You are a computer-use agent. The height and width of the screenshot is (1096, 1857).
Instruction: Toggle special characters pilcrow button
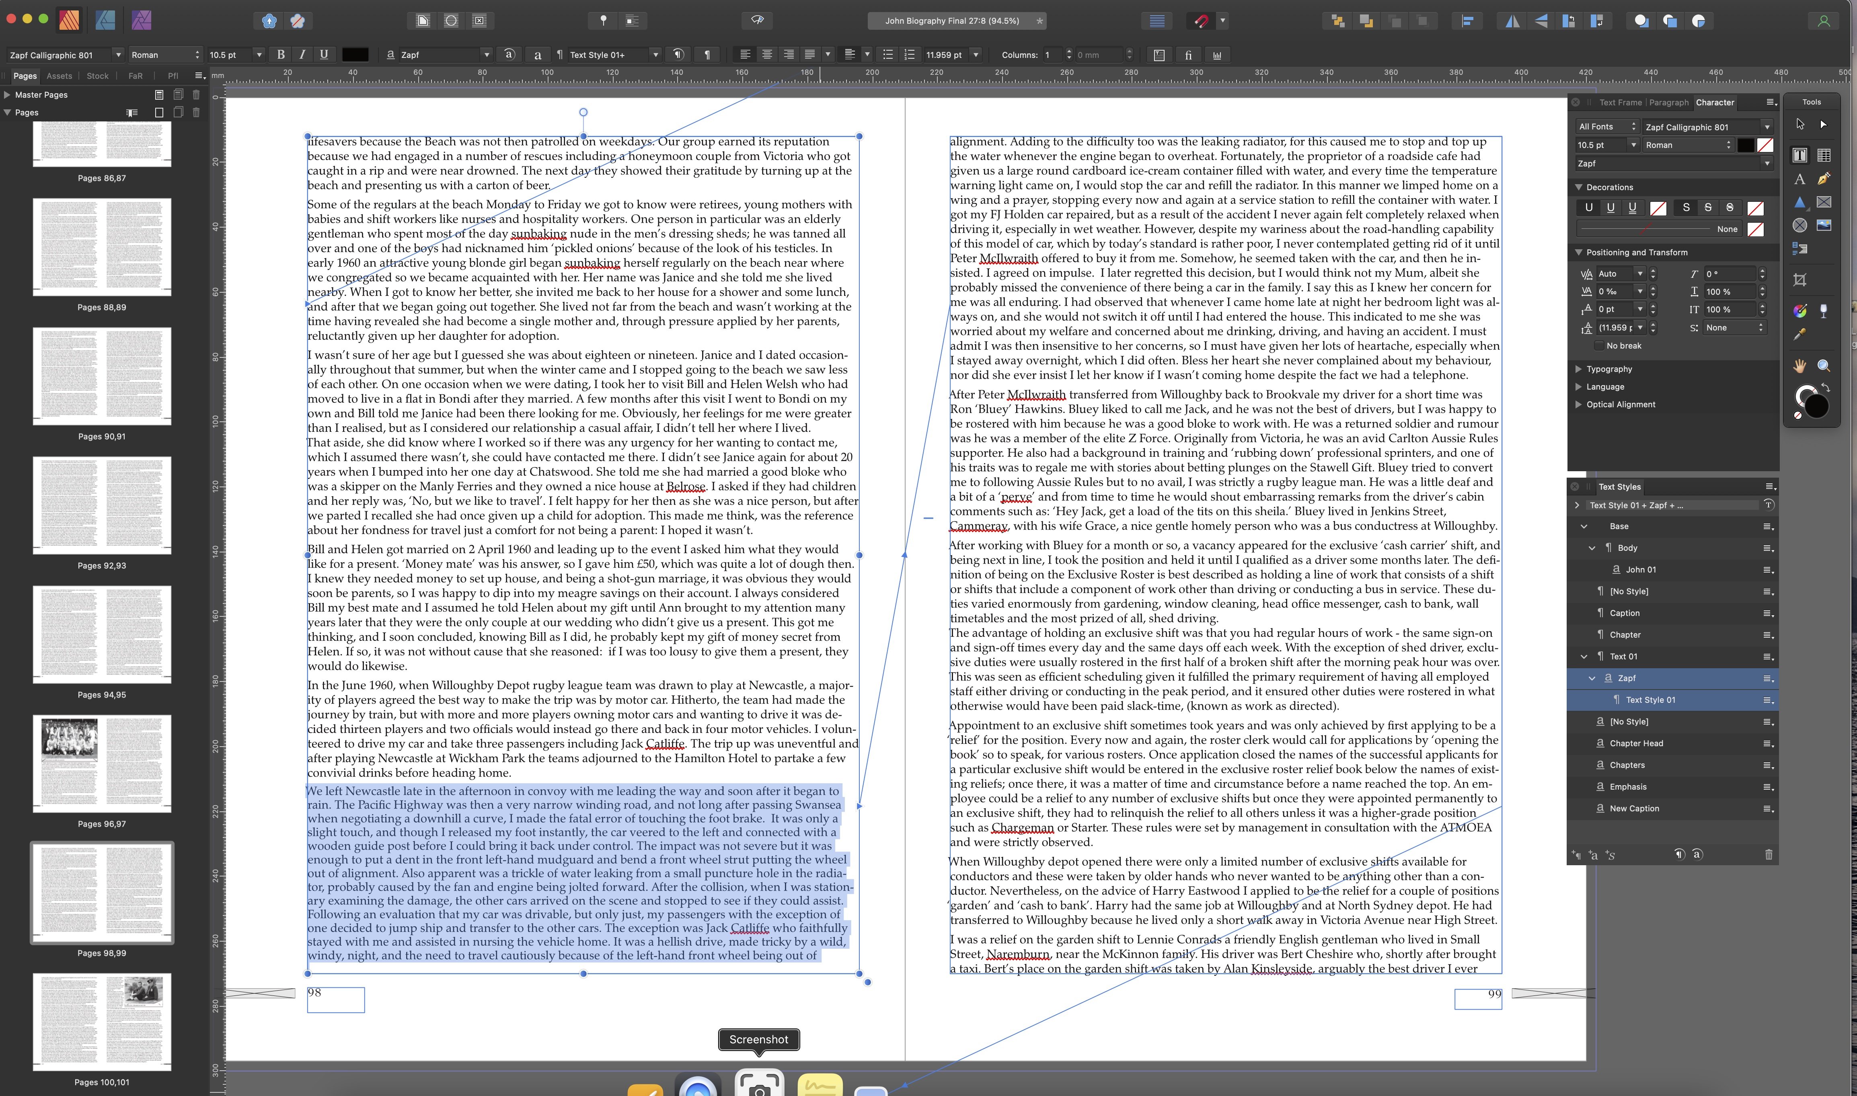(708, 55)
